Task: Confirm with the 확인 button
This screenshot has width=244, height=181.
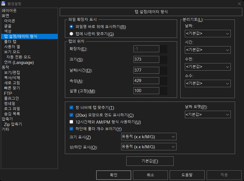Action: pyautogui.click(x=114, y=175)
